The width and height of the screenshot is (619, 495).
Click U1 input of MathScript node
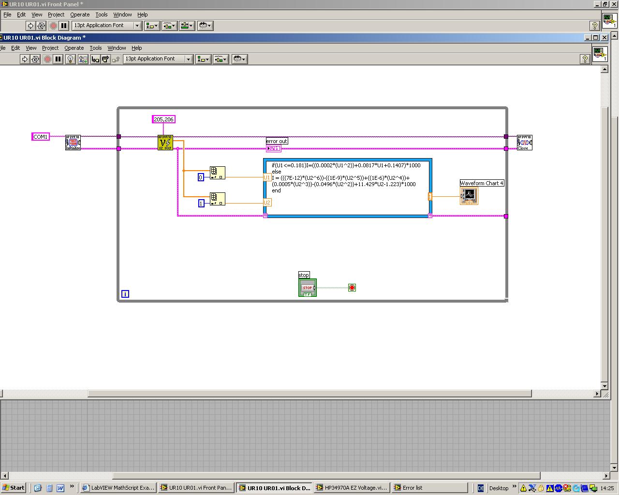[267, 177]
